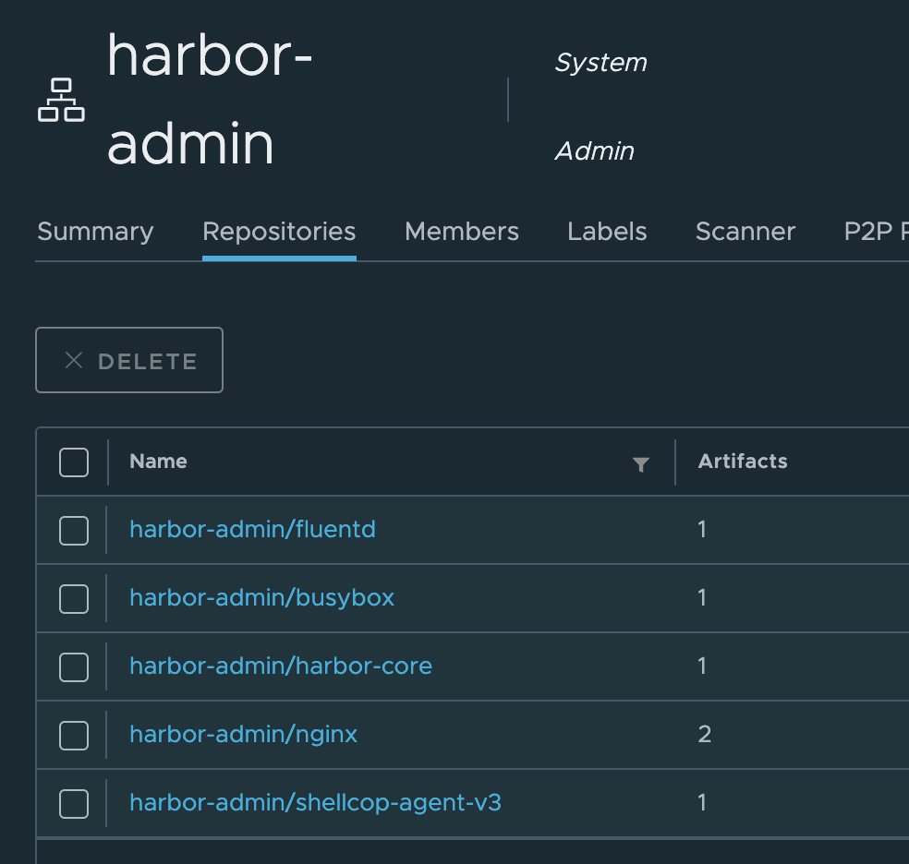The width and height of the screenshot is (909, 864).
Task: Switch to the Summary tab
Action: pos(95,232)
